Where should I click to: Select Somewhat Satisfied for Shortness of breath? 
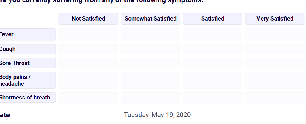pos(150,98)
